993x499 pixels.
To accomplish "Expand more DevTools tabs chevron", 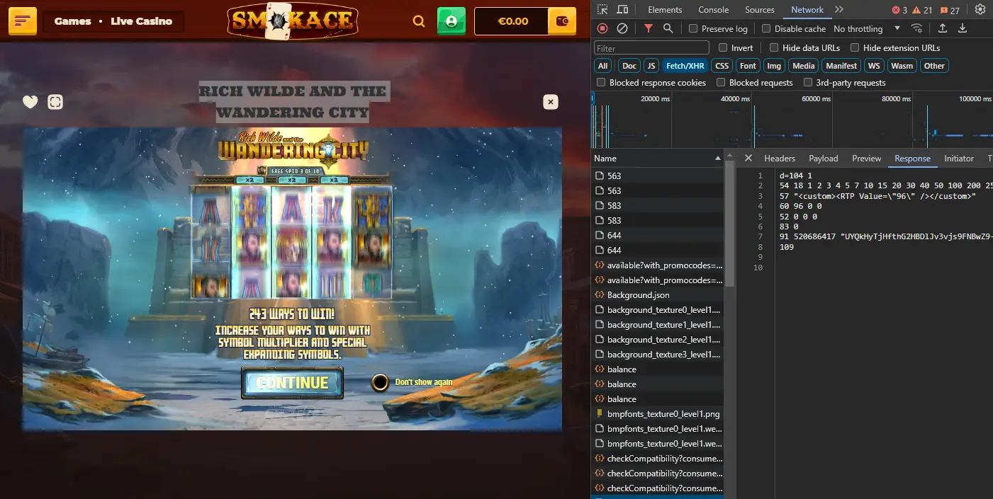I will point(839,10).
